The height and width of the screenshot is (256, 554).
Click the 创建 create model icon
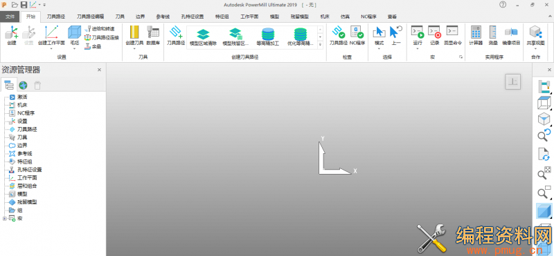[12, 32]
